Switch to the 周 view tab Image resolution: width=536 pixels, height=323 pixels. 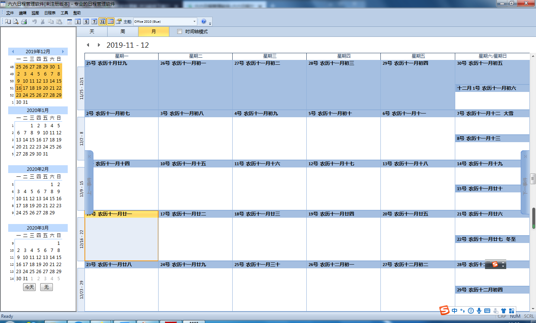tap(123, 32)
